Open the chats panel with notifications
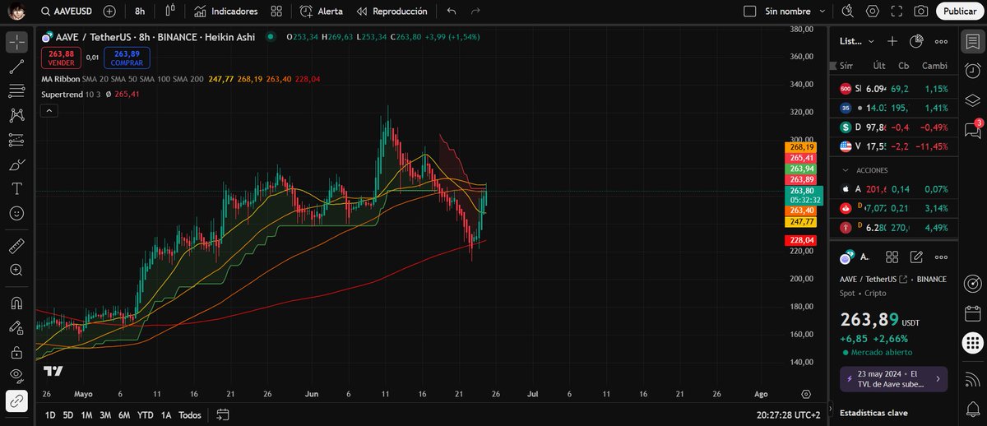 pyautogui.click(x=973, y=129)
